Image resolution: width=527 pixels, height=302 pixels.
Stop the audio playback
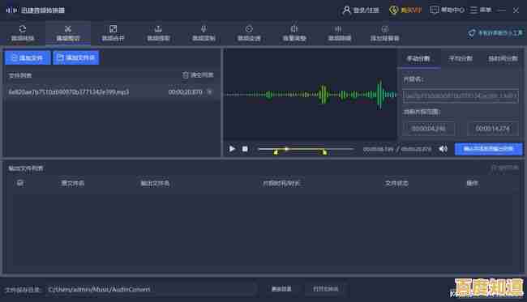pyautogui.click(x=245, y=149)
